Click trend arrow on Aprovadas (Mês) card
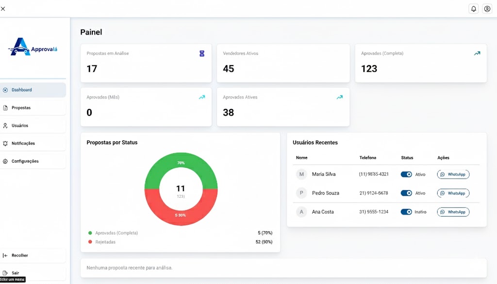The width and height of the screenshot is (497, 284). click(x=202, y=97)
